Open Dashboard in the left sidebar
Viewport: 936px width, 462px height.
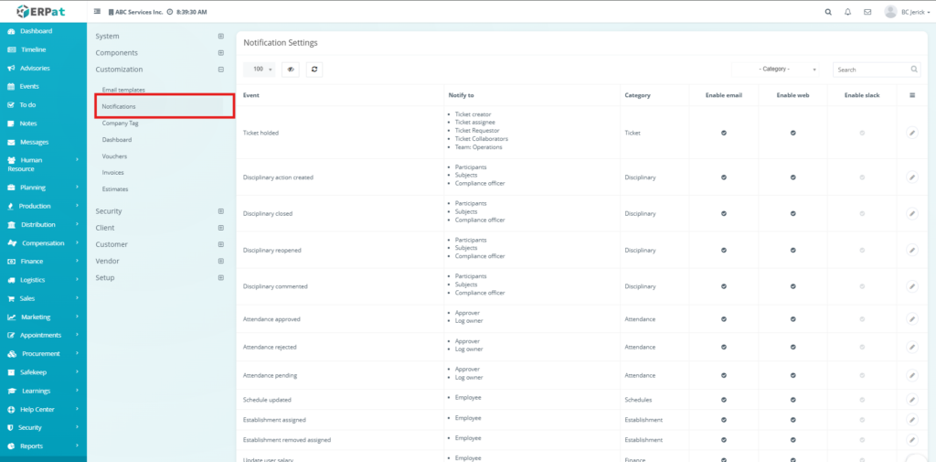pos(36,31)
